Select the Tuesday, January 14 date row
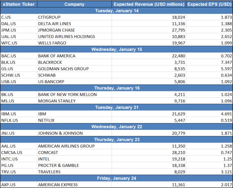This screenshot has width=233, height=188. click(x=116, y=11)
